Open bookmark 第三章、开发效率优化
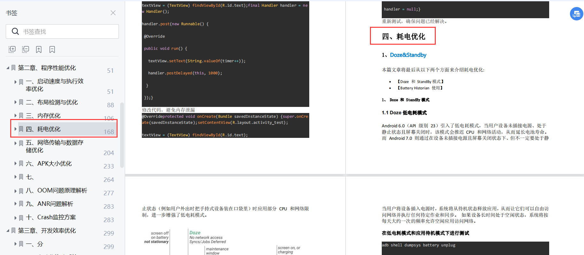The height and width of the screenshot is (255, 584). (47, 230)
